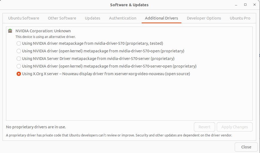Image resolution: width=260 pixels, height=153 pixels.
Task: Choose nvidia-driver-570-open open kernel driver option
Action: 19,51
